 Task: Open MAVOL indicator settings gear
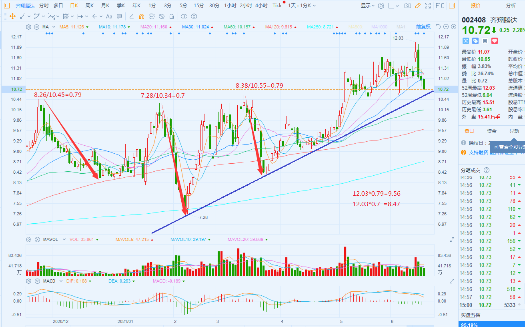[28, 239]
